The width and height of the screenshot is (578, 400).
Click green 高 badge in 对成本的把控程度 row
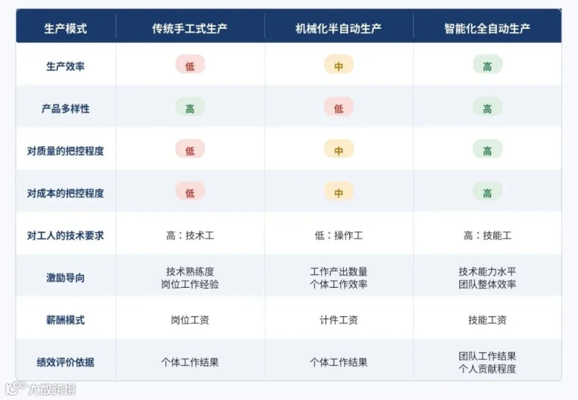487,192
